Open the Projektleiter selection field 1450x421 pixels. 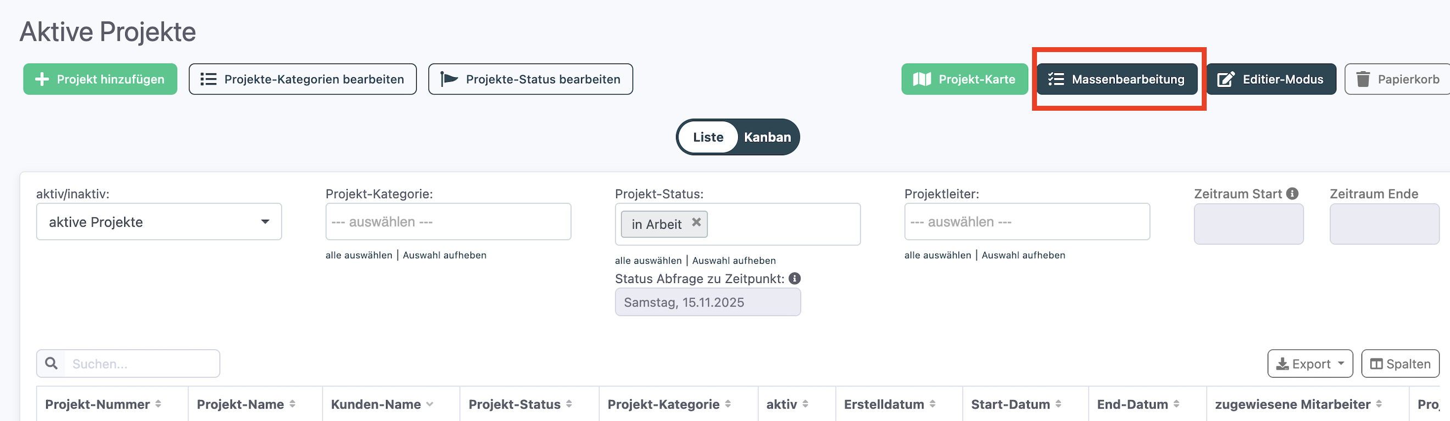click(1027, 222)
